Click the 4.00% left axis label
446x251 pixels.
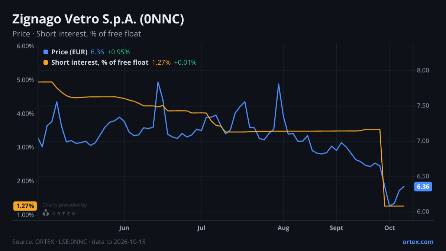pyautogui.click(x=25, y=114)
